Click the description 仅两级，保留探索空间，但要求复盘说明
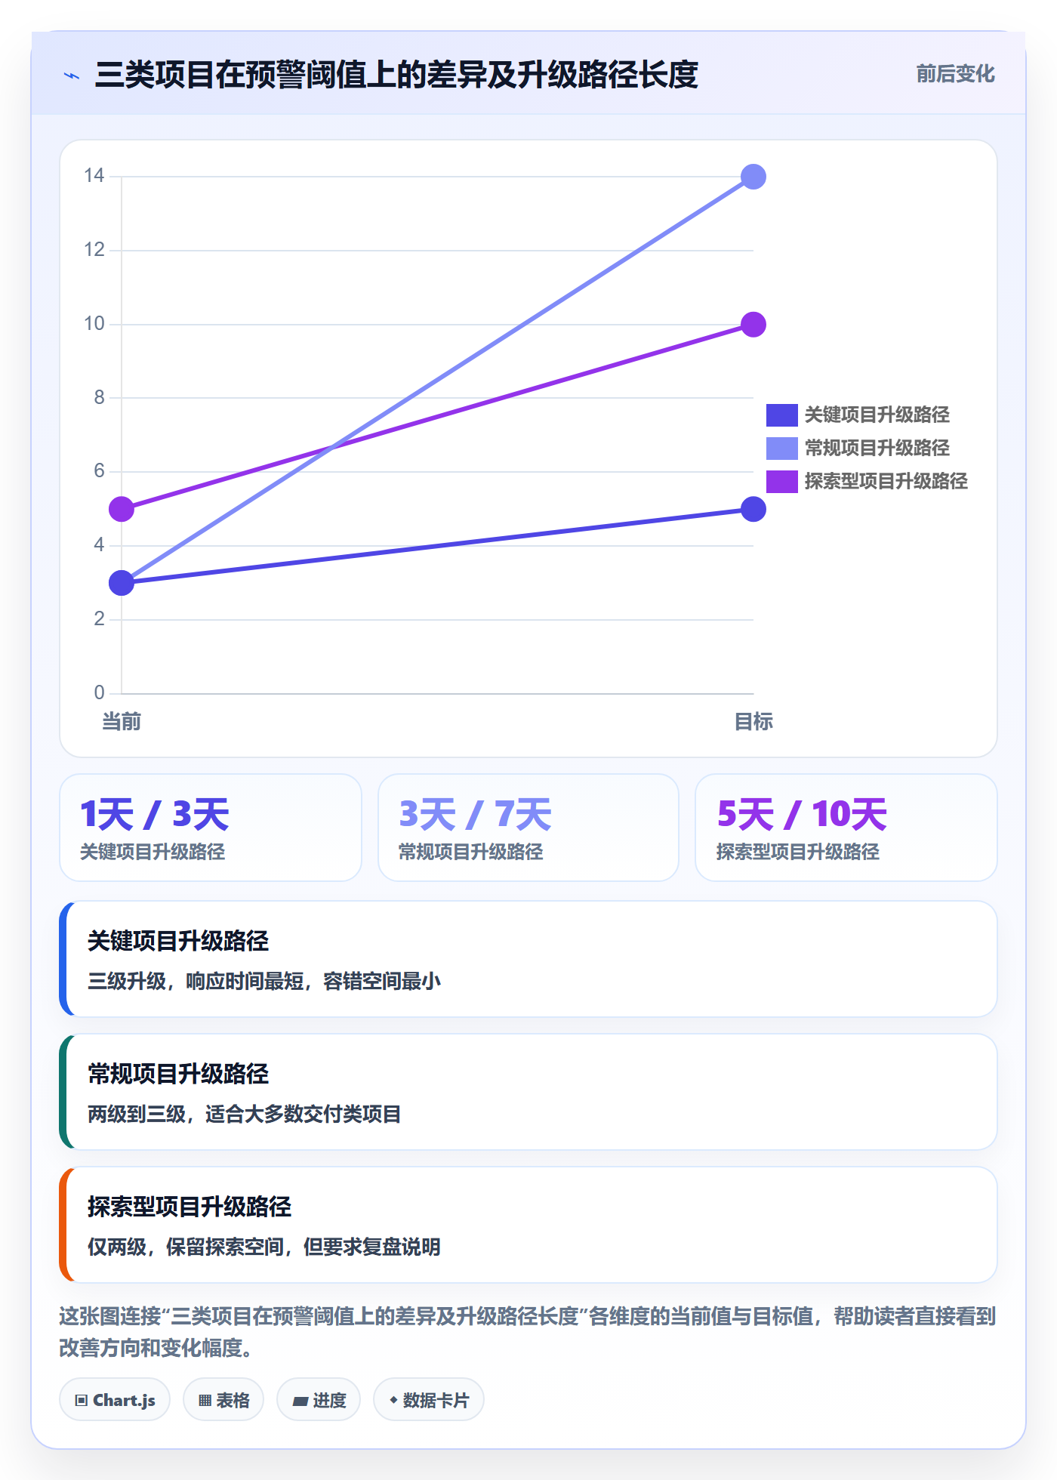The image size is (1057, 1480). 264,1247
